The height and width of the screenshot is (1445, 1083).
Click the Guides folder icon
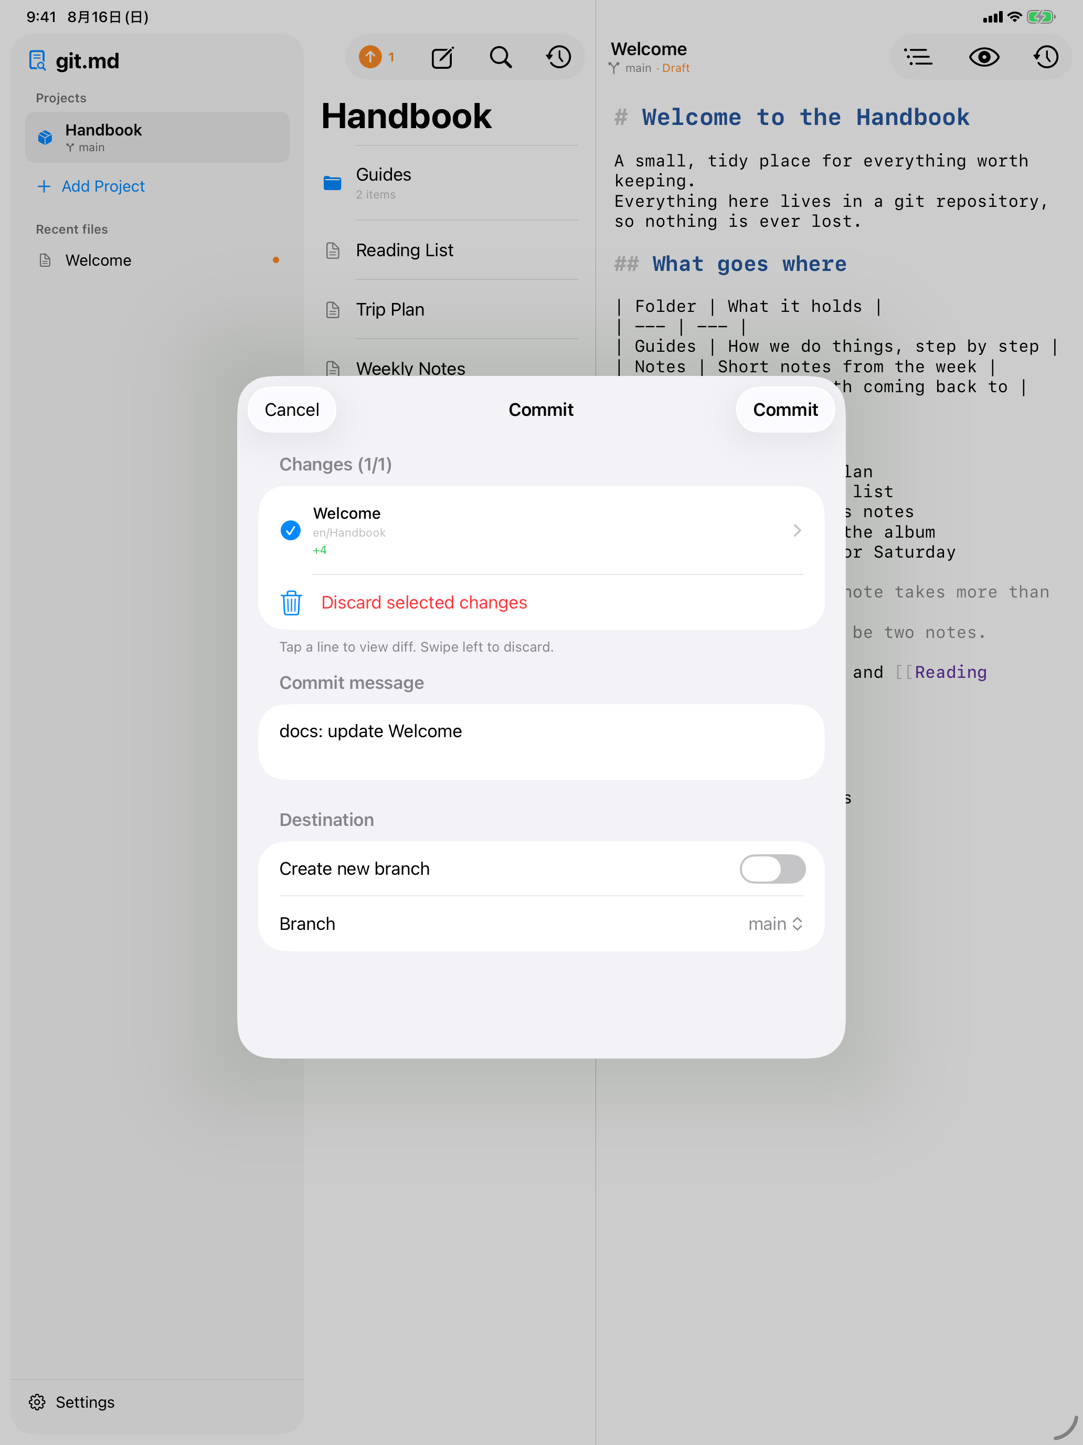(332, 183)
